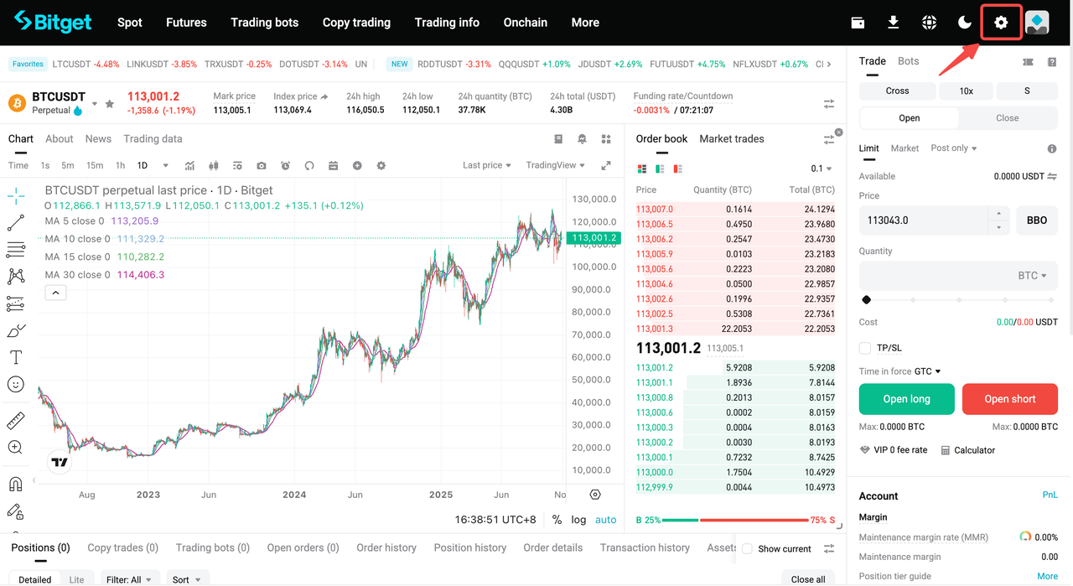Switch to the Market trades tab

730,138
